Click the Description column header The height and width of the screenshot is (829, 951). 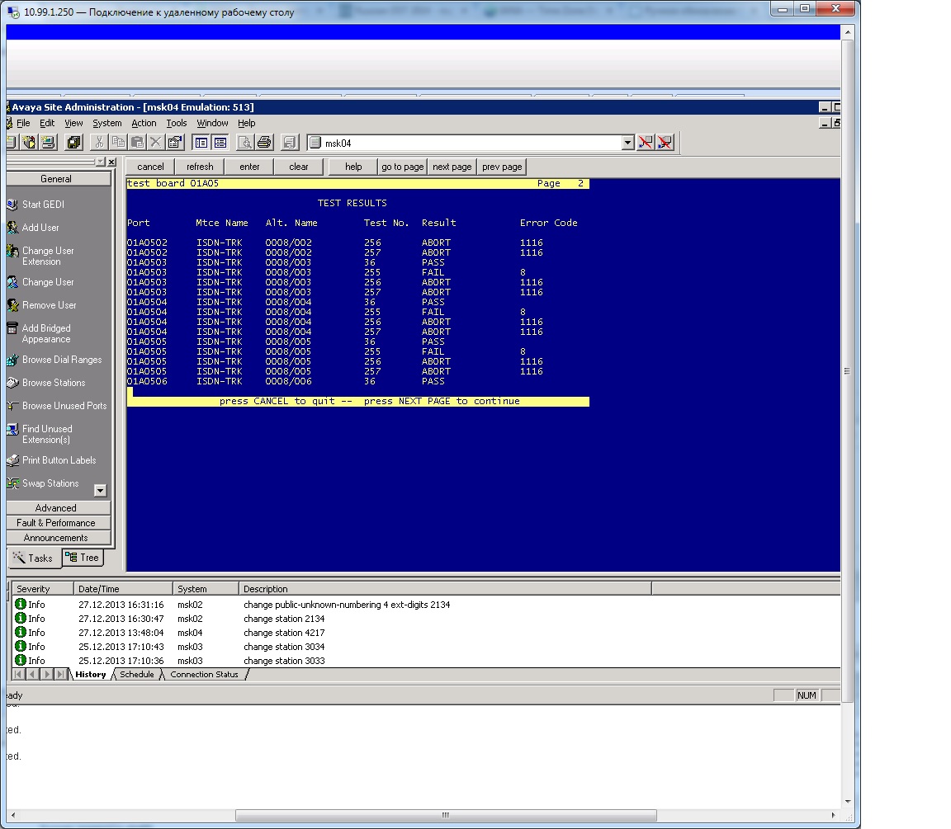[x=445, y=589]
